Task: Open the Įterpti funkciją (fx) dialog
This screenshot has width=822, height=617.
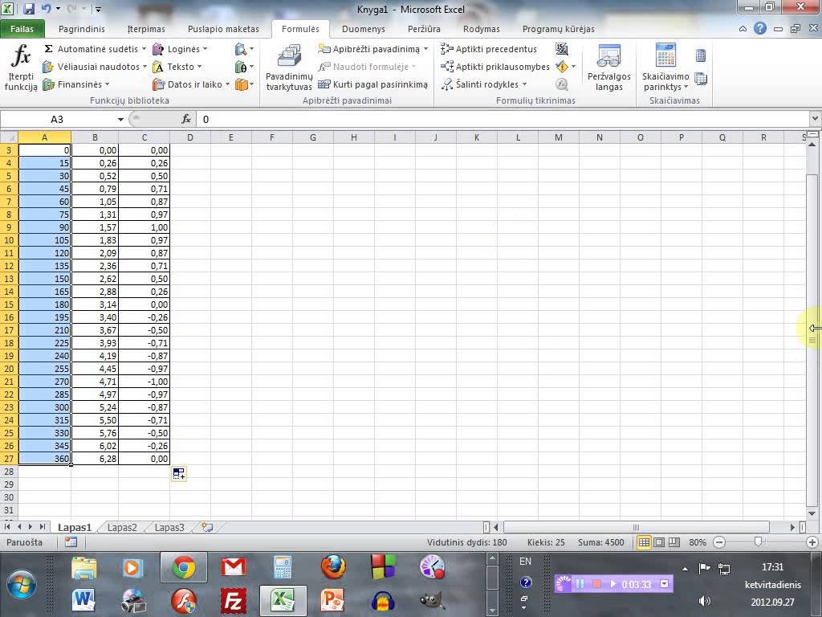Action: [x=21, y=67]
